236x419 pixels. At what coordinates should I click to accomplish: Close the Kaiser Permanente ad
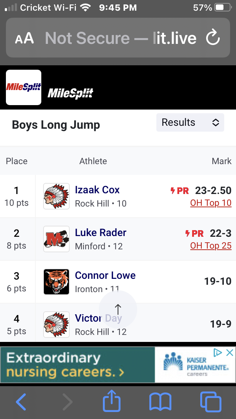pyautogui.click(x=230, y=353)
